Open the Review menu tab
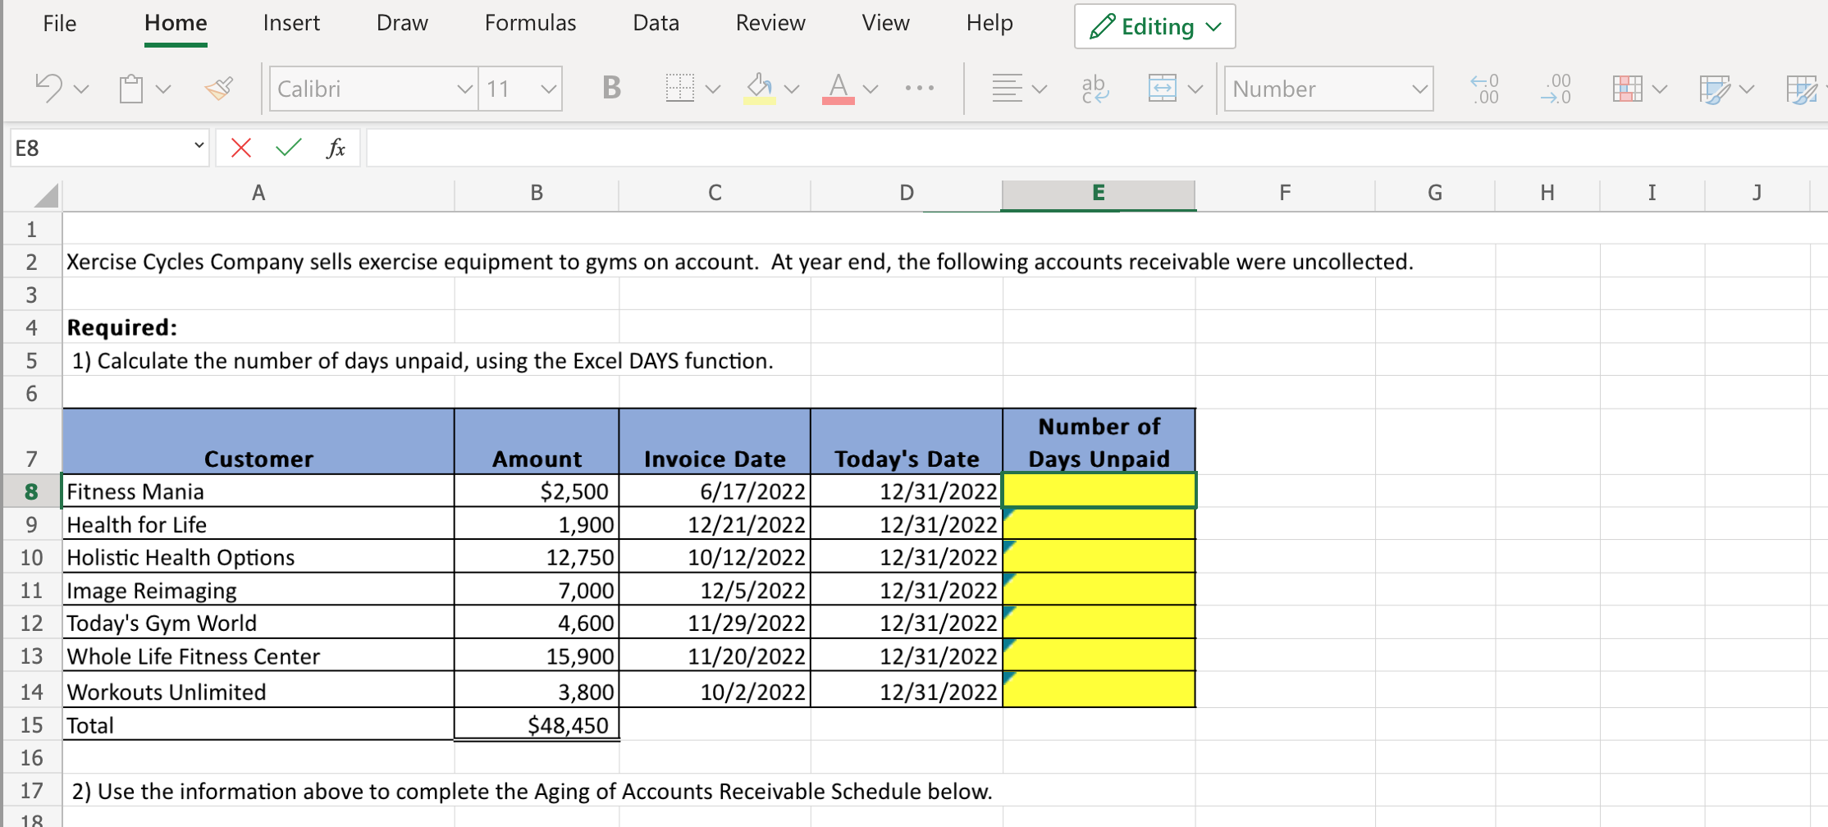This screenshot has height=827, width=1828. [x=770, y=23]
